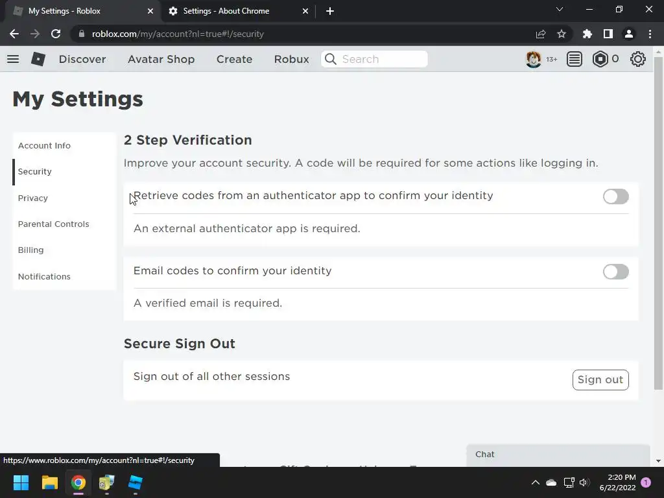Expand the Chrome tab search chevron

[x=560, y=10]
